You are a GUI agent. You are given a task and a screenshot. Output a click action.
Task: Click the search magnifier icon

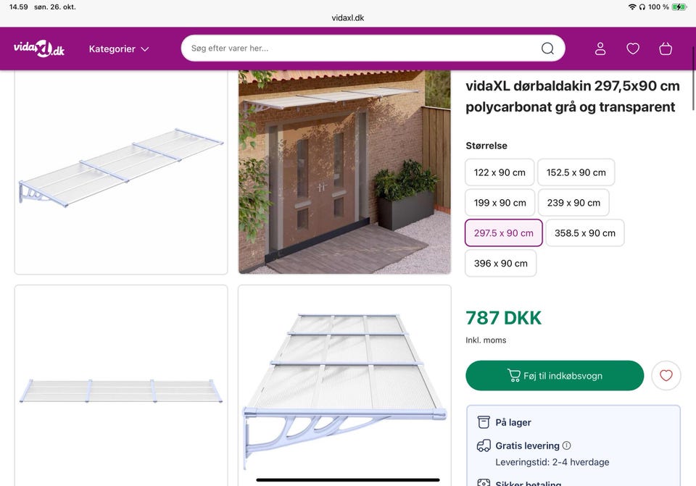[x=547, y=49]
